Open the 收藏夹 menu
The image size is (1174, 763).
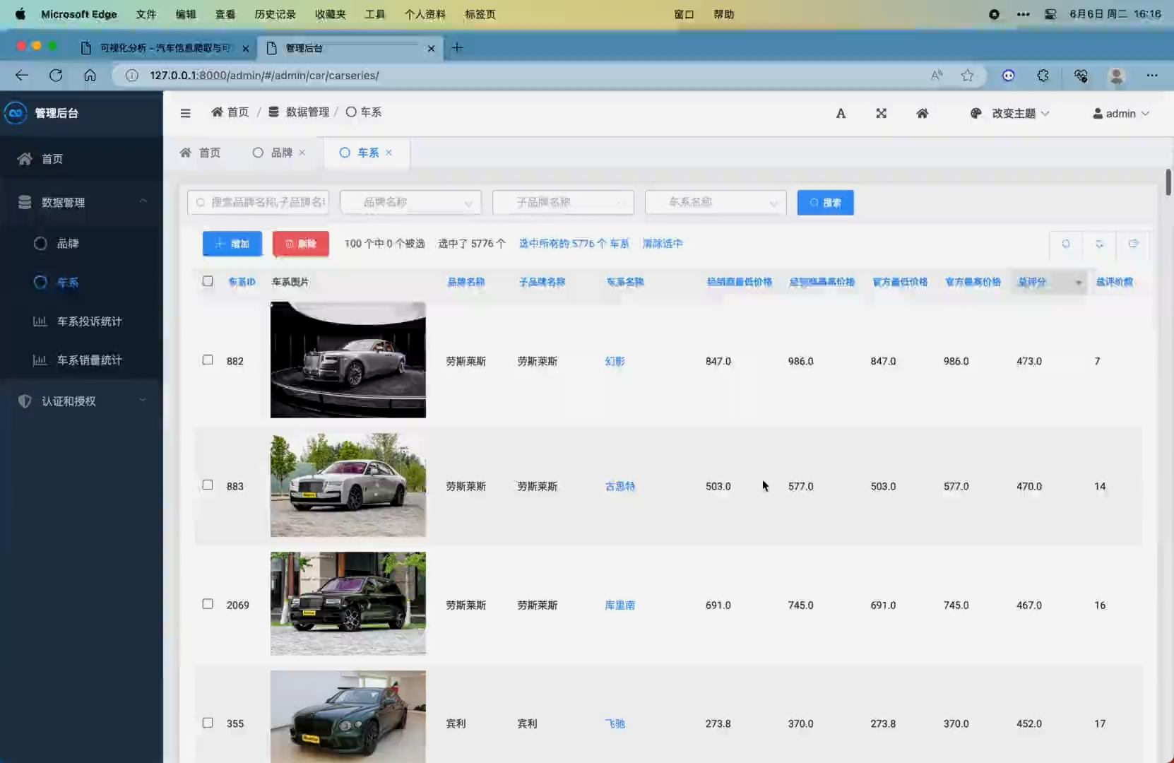click(x=331, y=14)
